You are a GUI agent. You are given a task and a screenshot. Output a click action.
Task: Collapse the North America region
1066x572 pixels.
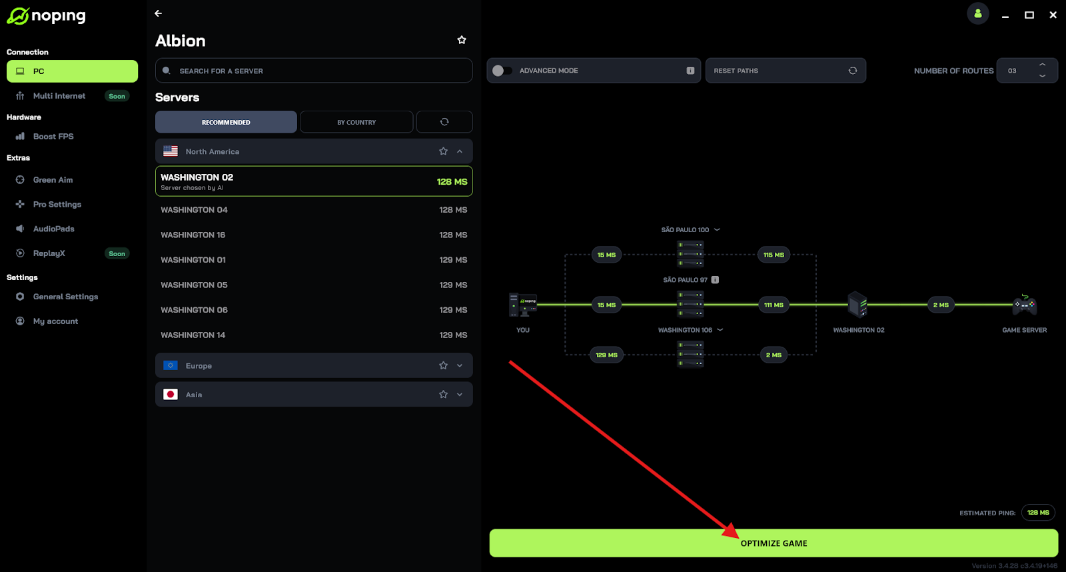(460, 151)
